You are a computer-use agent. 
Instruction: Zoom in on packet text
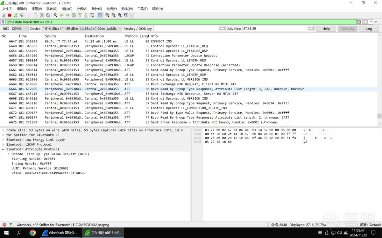[x=108, y=15]
